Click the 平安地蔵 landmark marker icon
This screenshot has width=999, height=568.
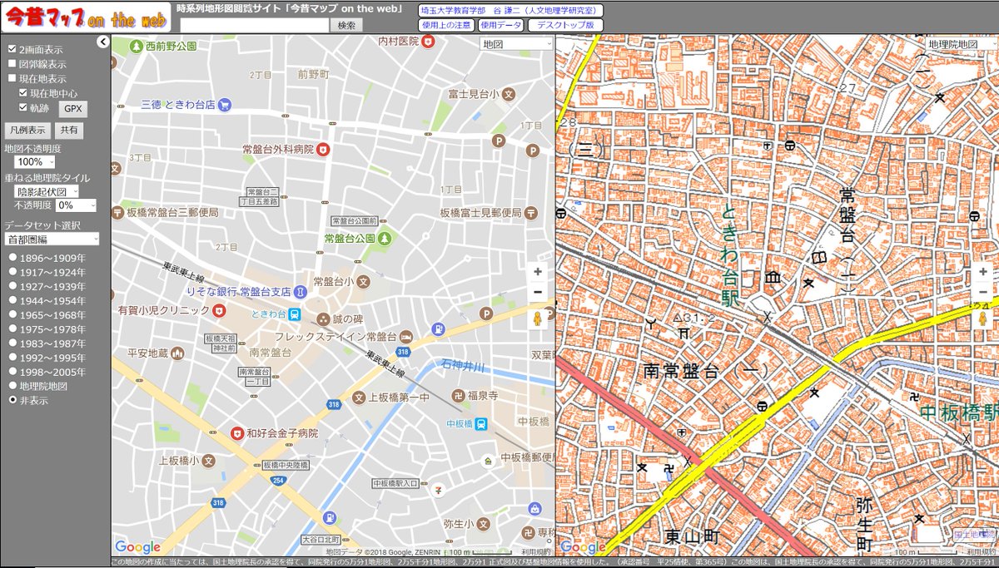[176, 353]
